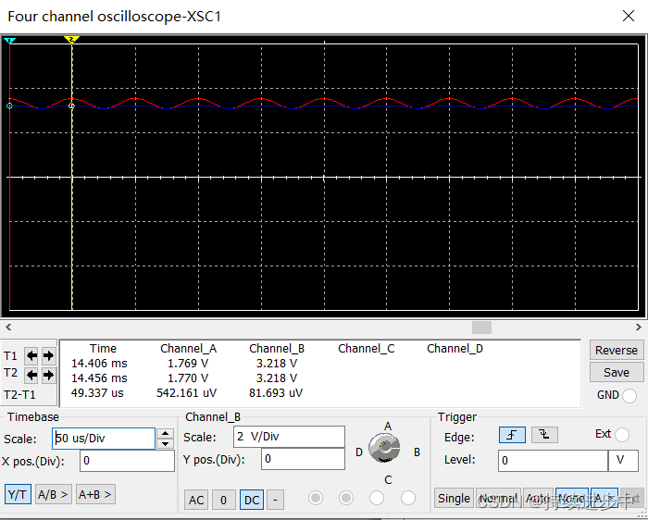
Task: Set trigger mode to Auto
Action: pos(537,499)
